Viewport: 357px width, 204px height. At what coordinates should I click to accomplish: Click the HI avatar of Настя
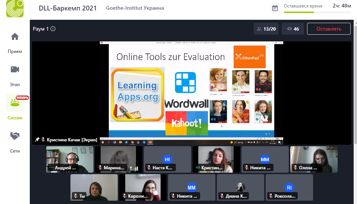(167, 159)
